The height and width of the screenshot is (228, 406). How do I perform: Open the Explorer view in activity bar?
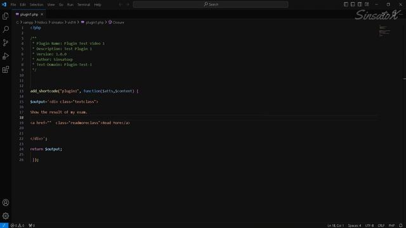coord(6,16)
